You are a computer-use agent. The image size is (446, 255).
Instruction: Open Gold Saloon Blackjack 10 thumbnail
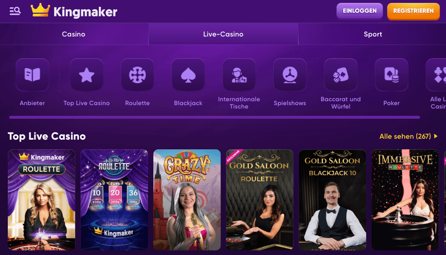tap(333, 200)
